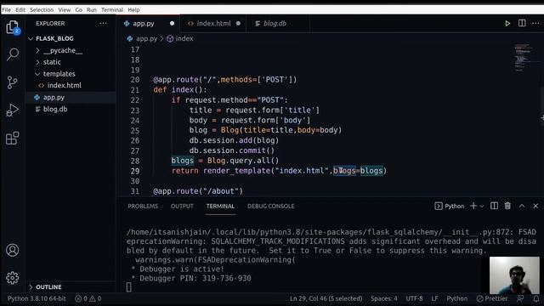Image resolution: width=544 pixels, height=306 pixels.
Task: Change indentation via Spaces: 4
Action: tap(384, 298)
